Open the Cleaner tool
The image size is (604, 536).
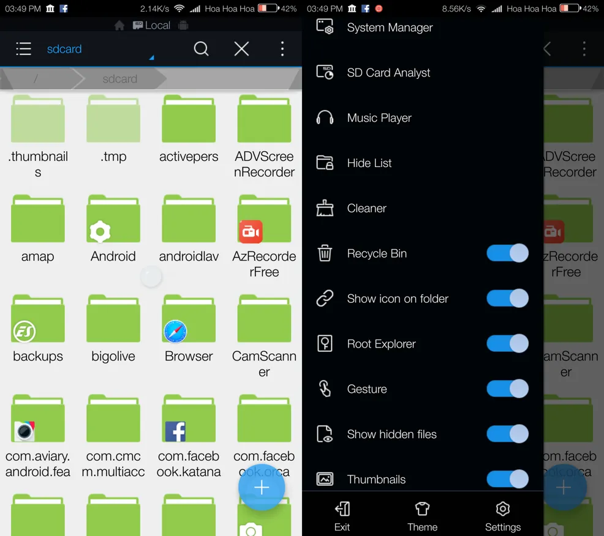[x=366, y=209]
